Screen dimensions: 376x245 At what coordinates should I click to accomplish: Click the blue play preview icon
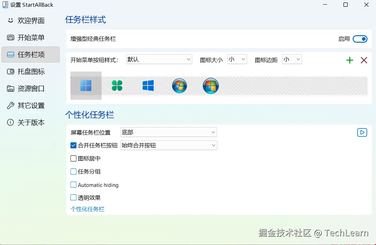pos(362,132)
